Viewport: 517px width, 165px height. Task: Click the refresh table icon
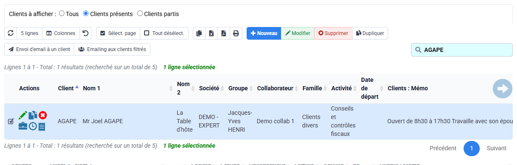pyautogui.click(x=11, y=33)
